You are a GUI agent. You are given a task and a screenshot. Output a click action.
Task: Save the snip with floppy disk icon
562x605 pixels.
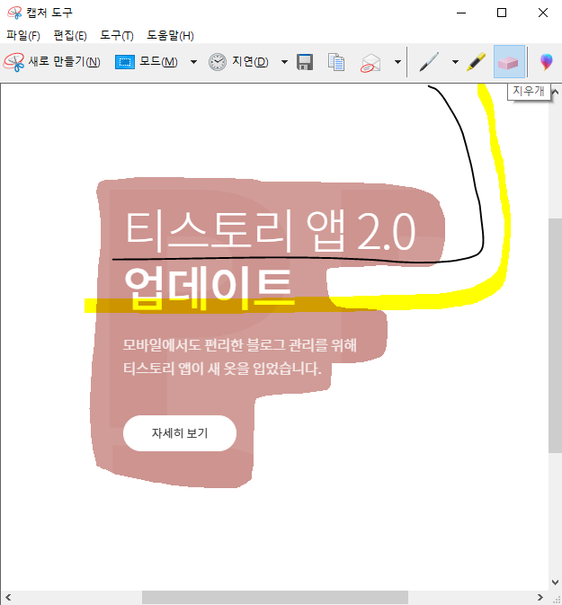[x=305, y=62]
